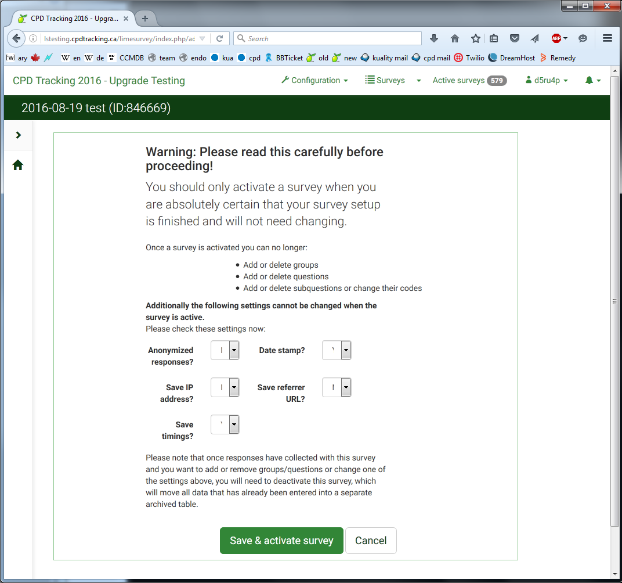This screenshot has height=583, width=622.
Task: Open the Save timings dropdown
Action: 225,424
